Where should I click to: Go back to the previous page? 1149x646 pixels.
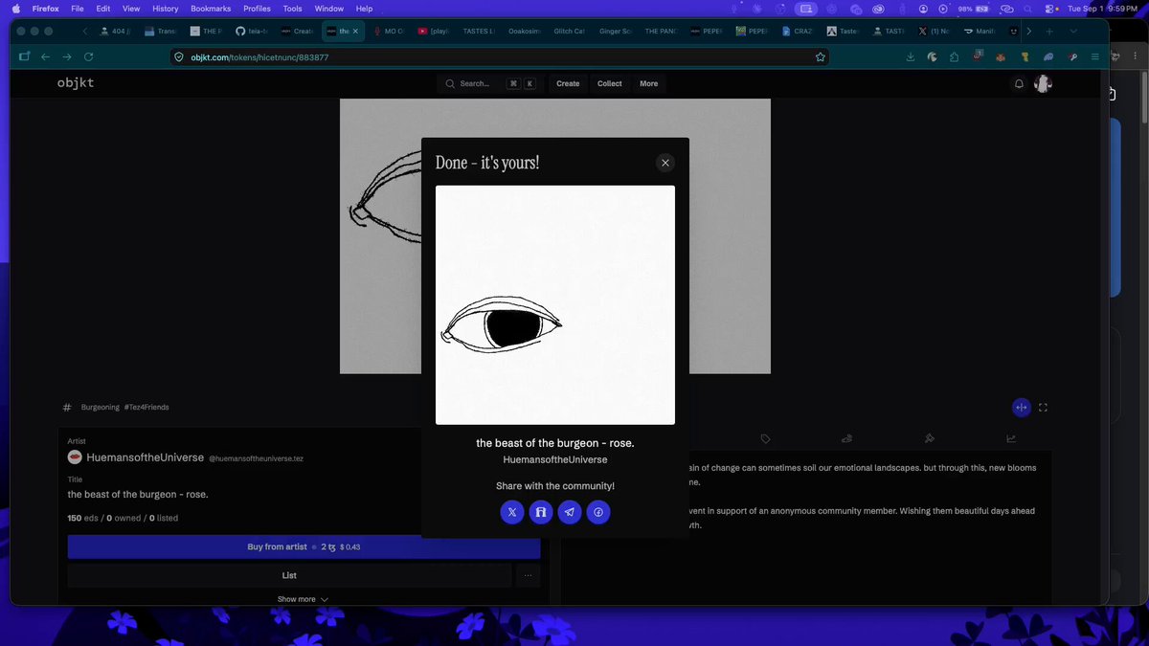pyautogui.click(x=45, y=56)
